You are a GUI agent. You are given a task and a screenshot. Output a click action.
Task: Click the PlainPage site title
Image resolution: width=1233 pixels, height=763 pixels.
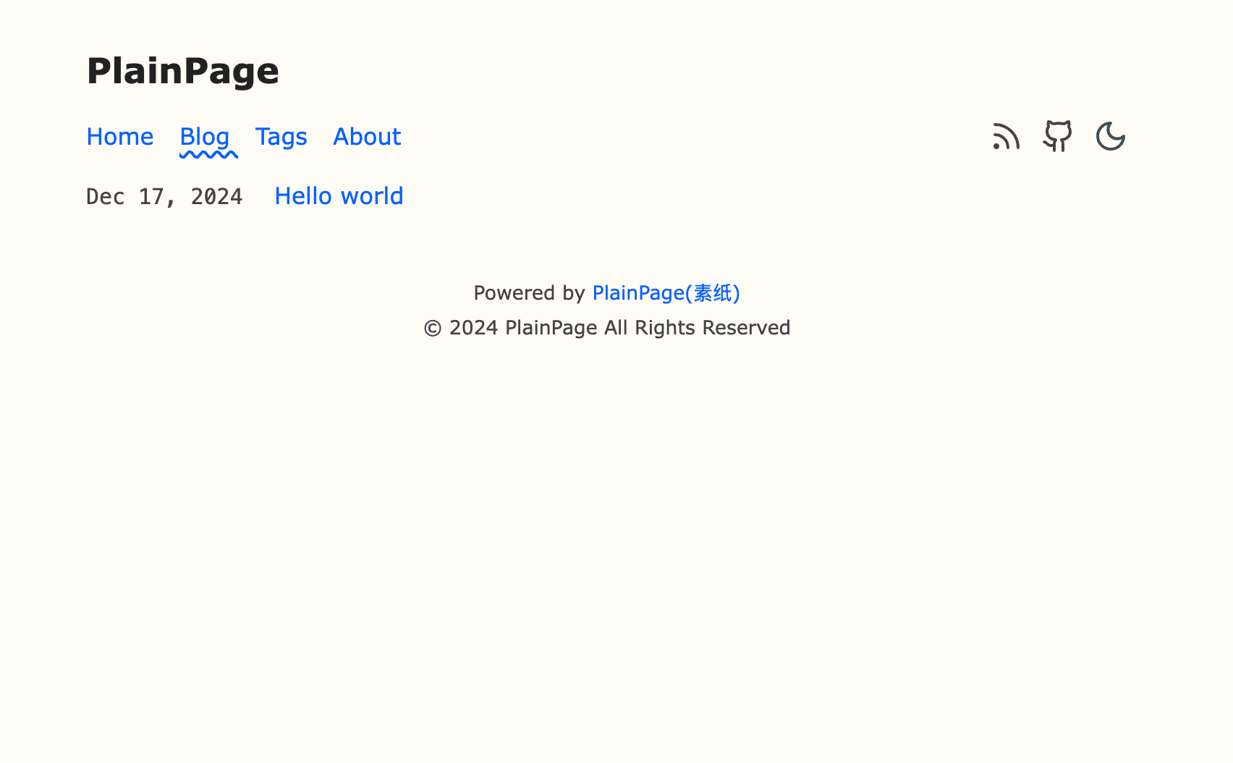(182, 71)
